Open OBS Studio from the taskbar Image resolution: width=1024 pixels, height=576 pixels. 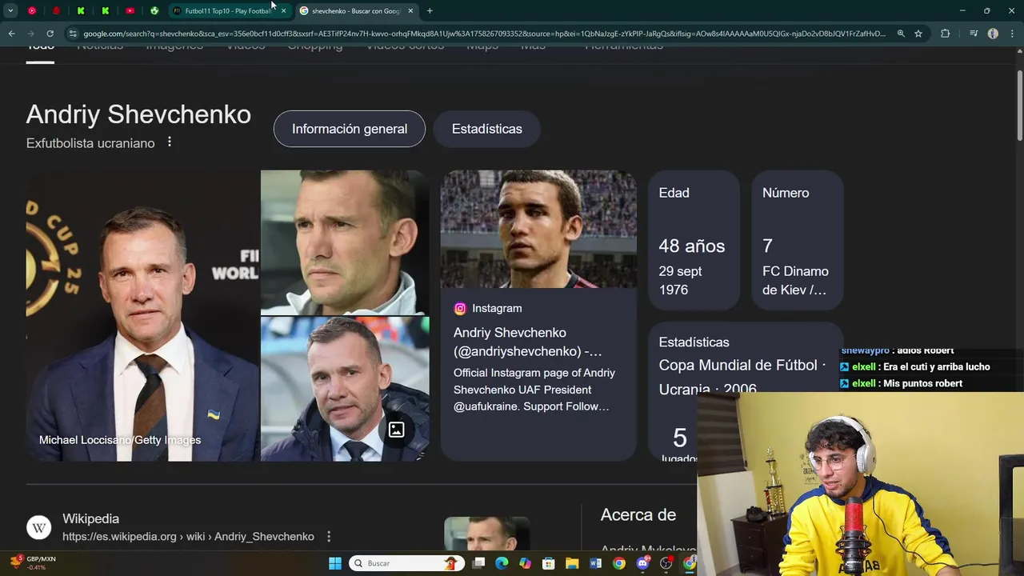(x=666, y=563)
